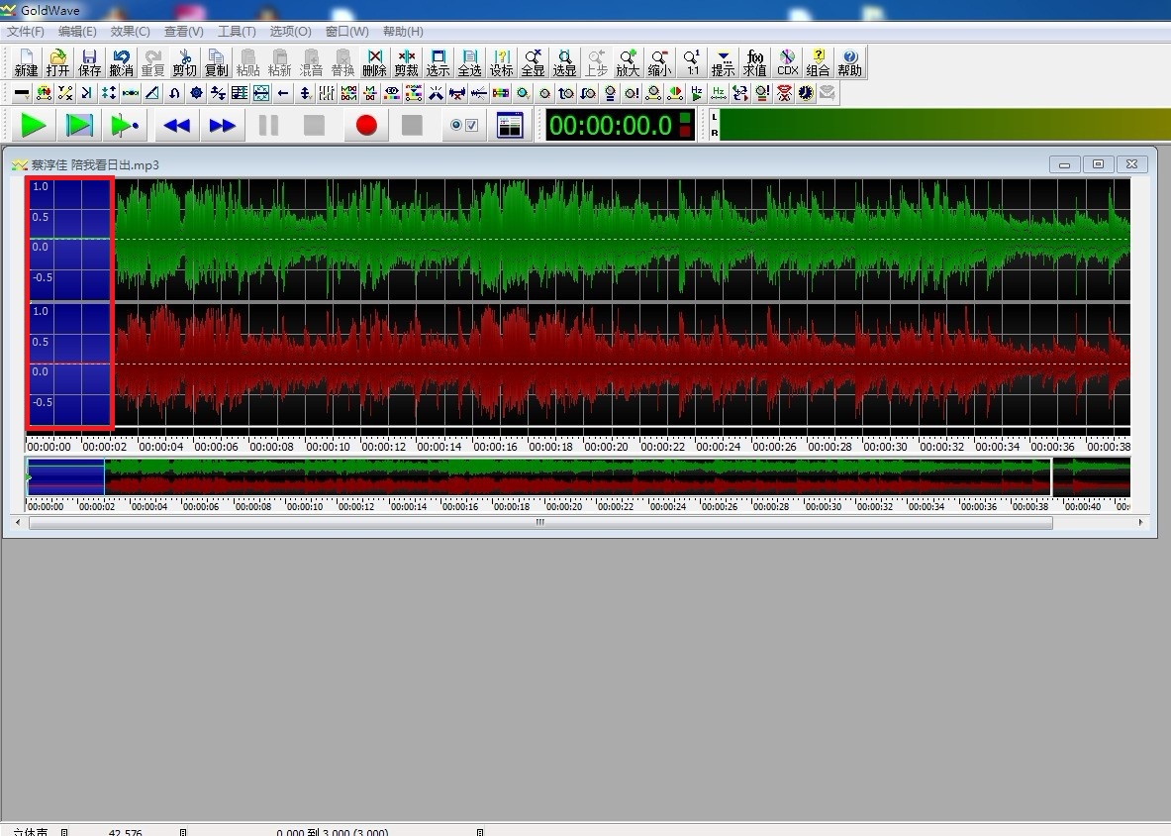This screenshot has height=836, width=1171.
Task: Click the blue fast forward button
Action: click(223, 126)
